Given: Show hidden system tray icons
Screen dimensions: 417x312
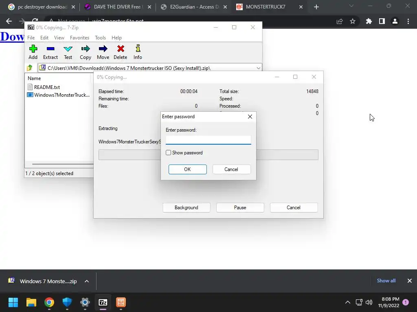Looking at the screenshot, I should tap(348, 302).
